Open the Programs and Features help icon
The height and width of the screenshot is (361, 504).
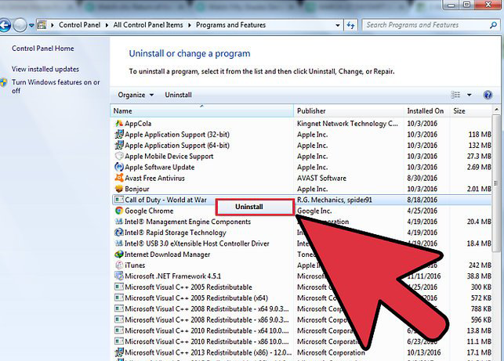coord(488,95)
